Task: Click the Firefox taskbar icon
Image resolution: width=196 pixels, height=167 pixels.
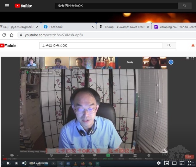Action: click(x=83, y=164)
